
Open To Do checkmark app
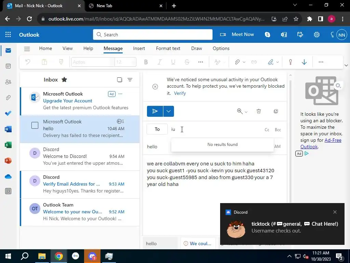(8, 113)
